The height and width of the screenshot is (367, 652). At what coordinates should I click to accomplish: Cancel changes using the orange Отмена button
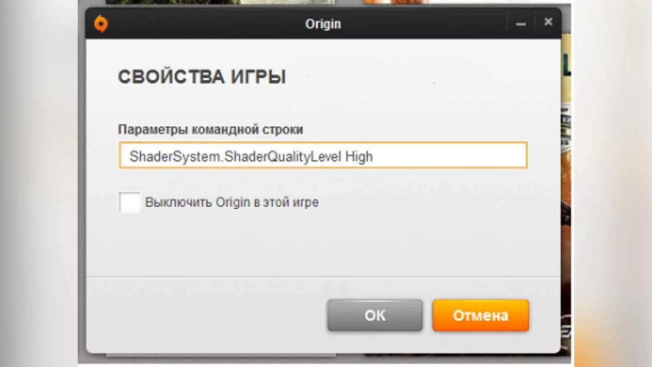click(481, 315)
